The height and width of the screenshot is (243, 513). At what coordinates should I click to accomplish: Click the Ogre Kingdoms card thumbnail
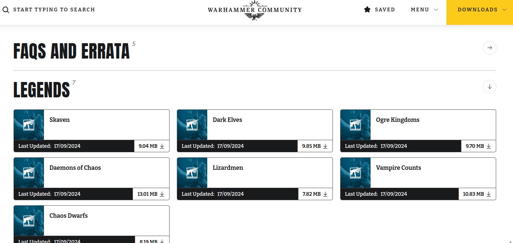[x=356, y=125]
